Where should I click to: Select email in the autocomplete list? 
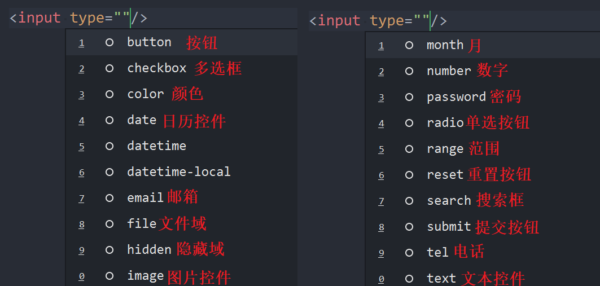coord(182,198)
